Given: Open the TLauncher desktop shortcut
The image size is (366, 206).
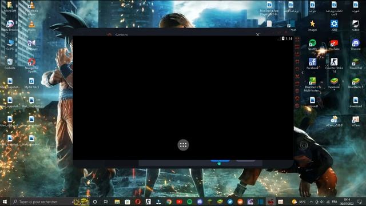Looking at the screenshot, I should tap(356, 64).
